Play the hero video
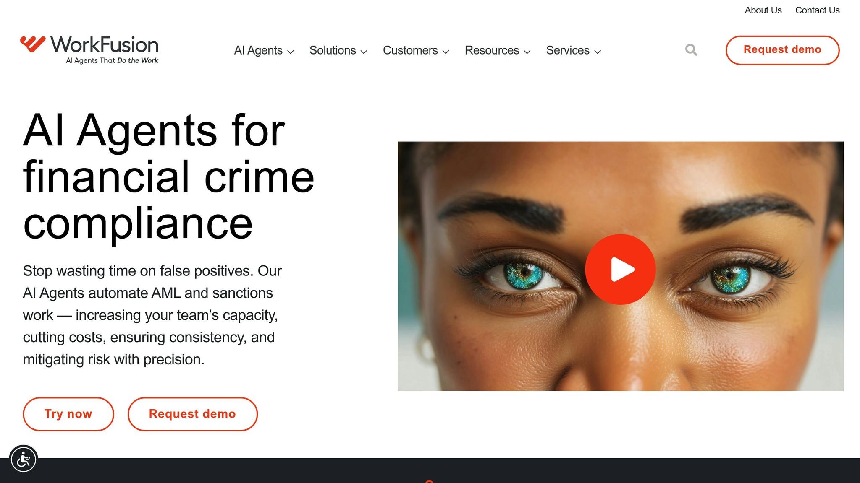Image resolution: width=860 pixels, height=483 pixels. [620, 269]
